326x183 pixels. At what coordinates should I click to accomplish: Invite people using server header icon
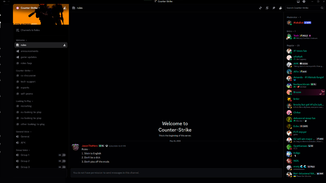click(65, 8)
